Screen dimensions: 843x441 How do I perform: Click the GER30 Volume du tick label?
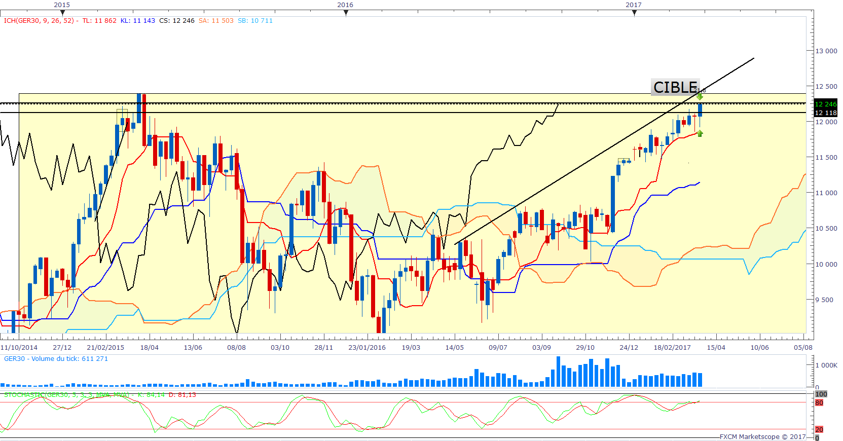click(56, 359)
